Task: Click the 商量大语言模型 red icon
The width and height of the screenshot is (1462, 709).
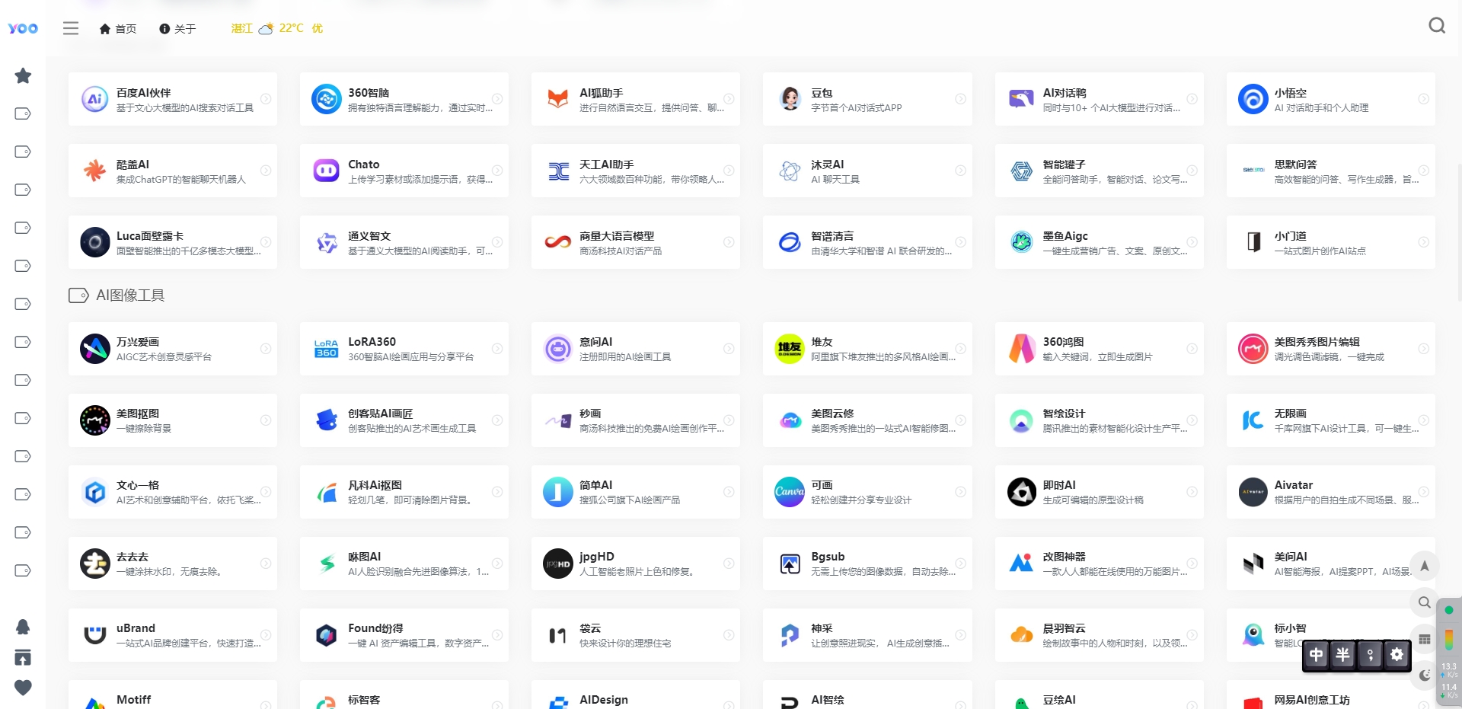Action: click(x=558, y=242)
